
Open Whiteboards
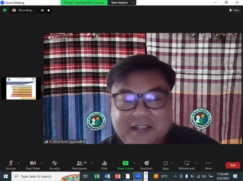(x=187, y=165)
